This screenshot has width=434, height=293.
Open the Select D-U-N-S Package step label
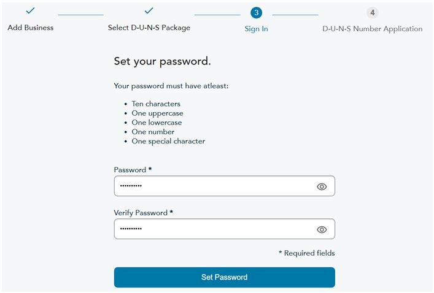(x=149, y=28)
